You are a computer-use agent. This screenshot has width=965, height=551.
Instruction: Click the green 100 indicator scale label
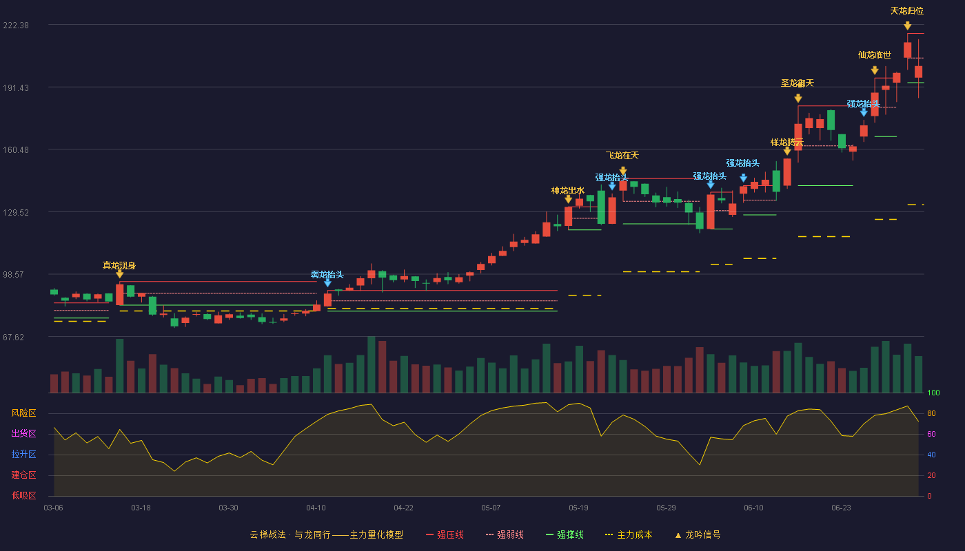click(x=933, y=393)
